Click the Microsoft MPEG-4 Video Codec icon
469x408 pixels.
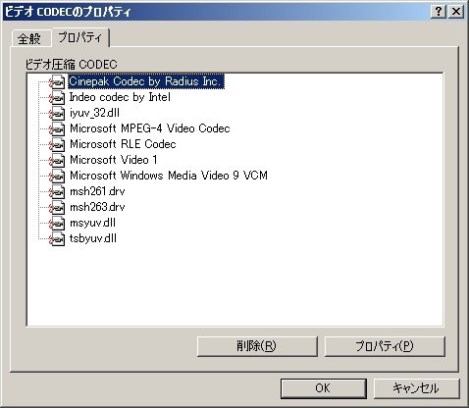click(x=57, y=128)
